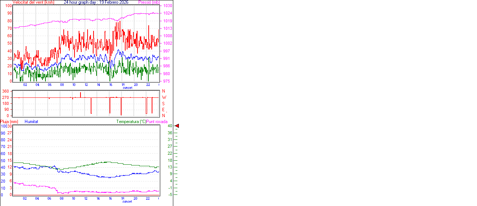Click the 1024 value on pressure axis

167,13
